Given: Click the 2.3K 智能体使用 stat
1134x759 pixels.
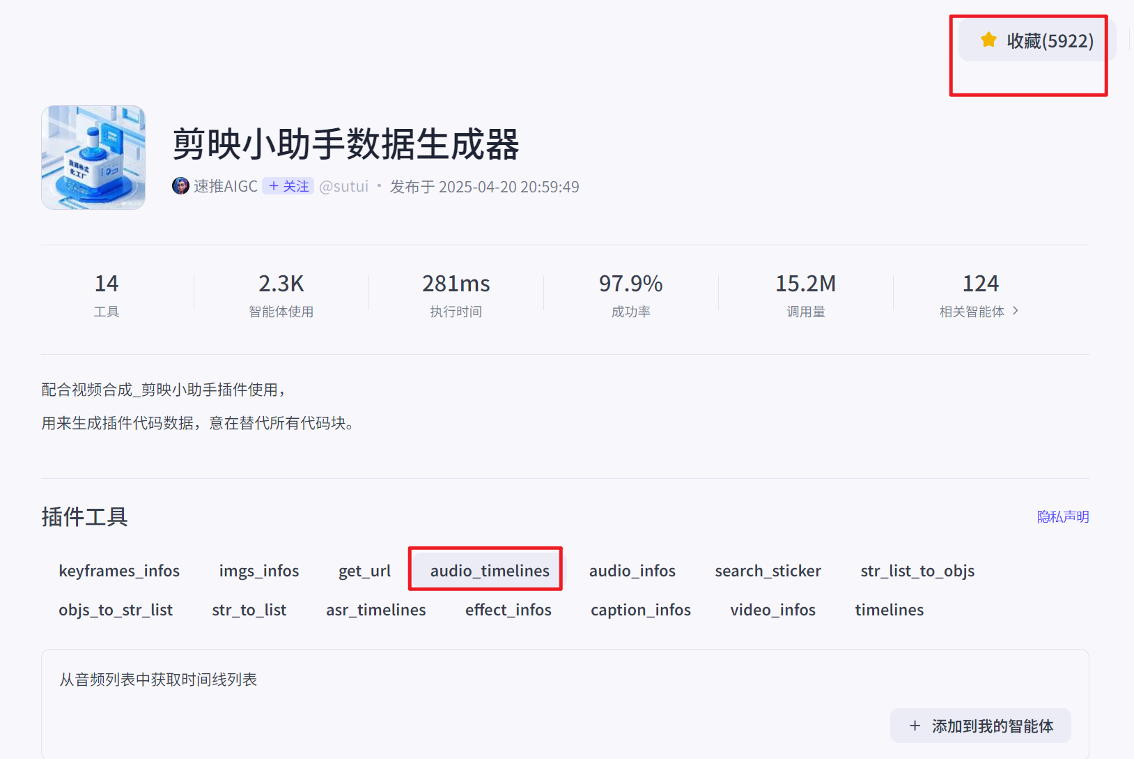Looking at the screenshot, I should pyautogui.click(x=281, y=296).
